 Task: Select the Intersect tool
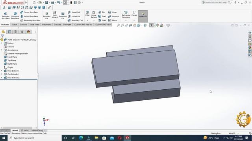114,16
